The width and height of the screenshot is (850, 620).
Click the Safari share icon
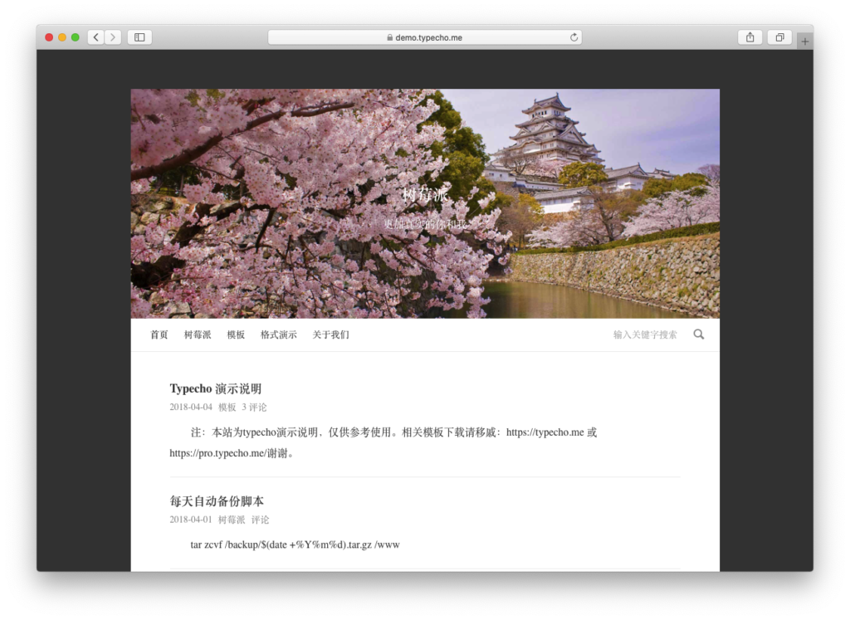coord(750,37)
